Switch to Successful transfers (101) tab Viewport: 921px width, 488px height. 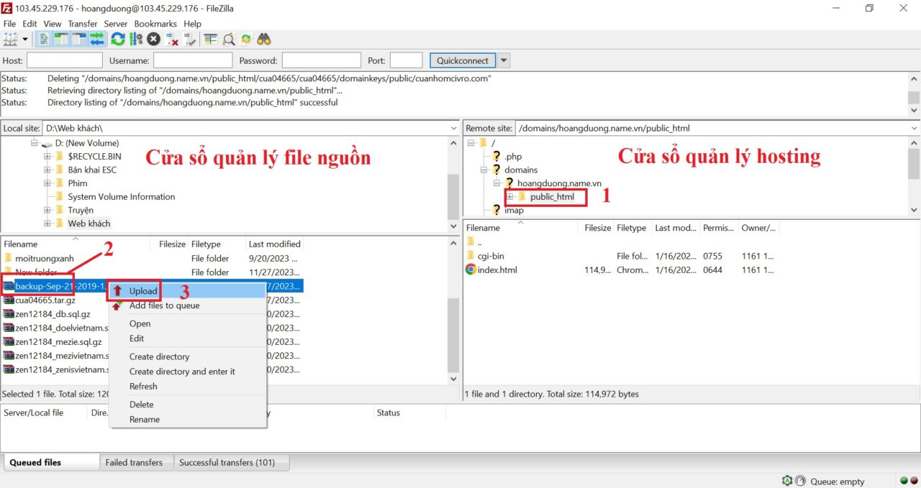tap(231, 462)
